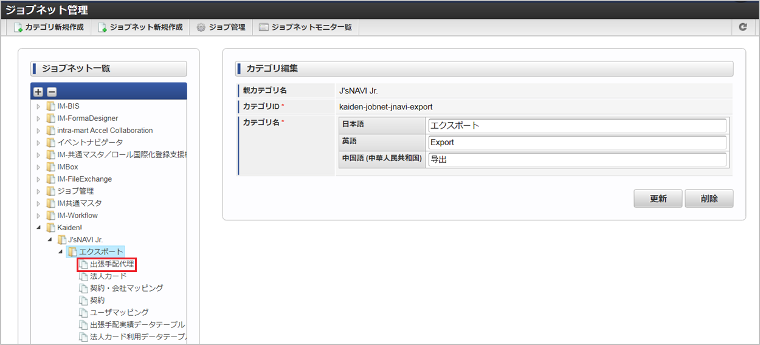Click folder icon beside IM-FormaDesigner

[x=50, y=118]
